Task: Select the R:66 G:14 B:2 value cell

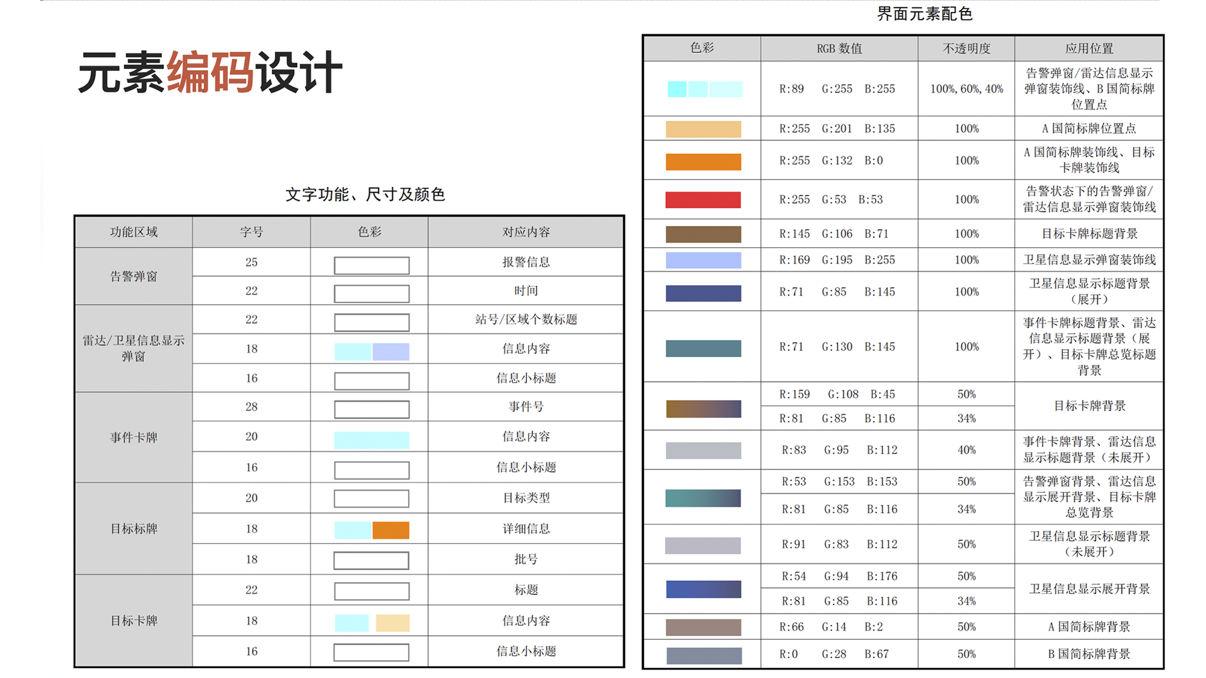Action: [839, 627]
